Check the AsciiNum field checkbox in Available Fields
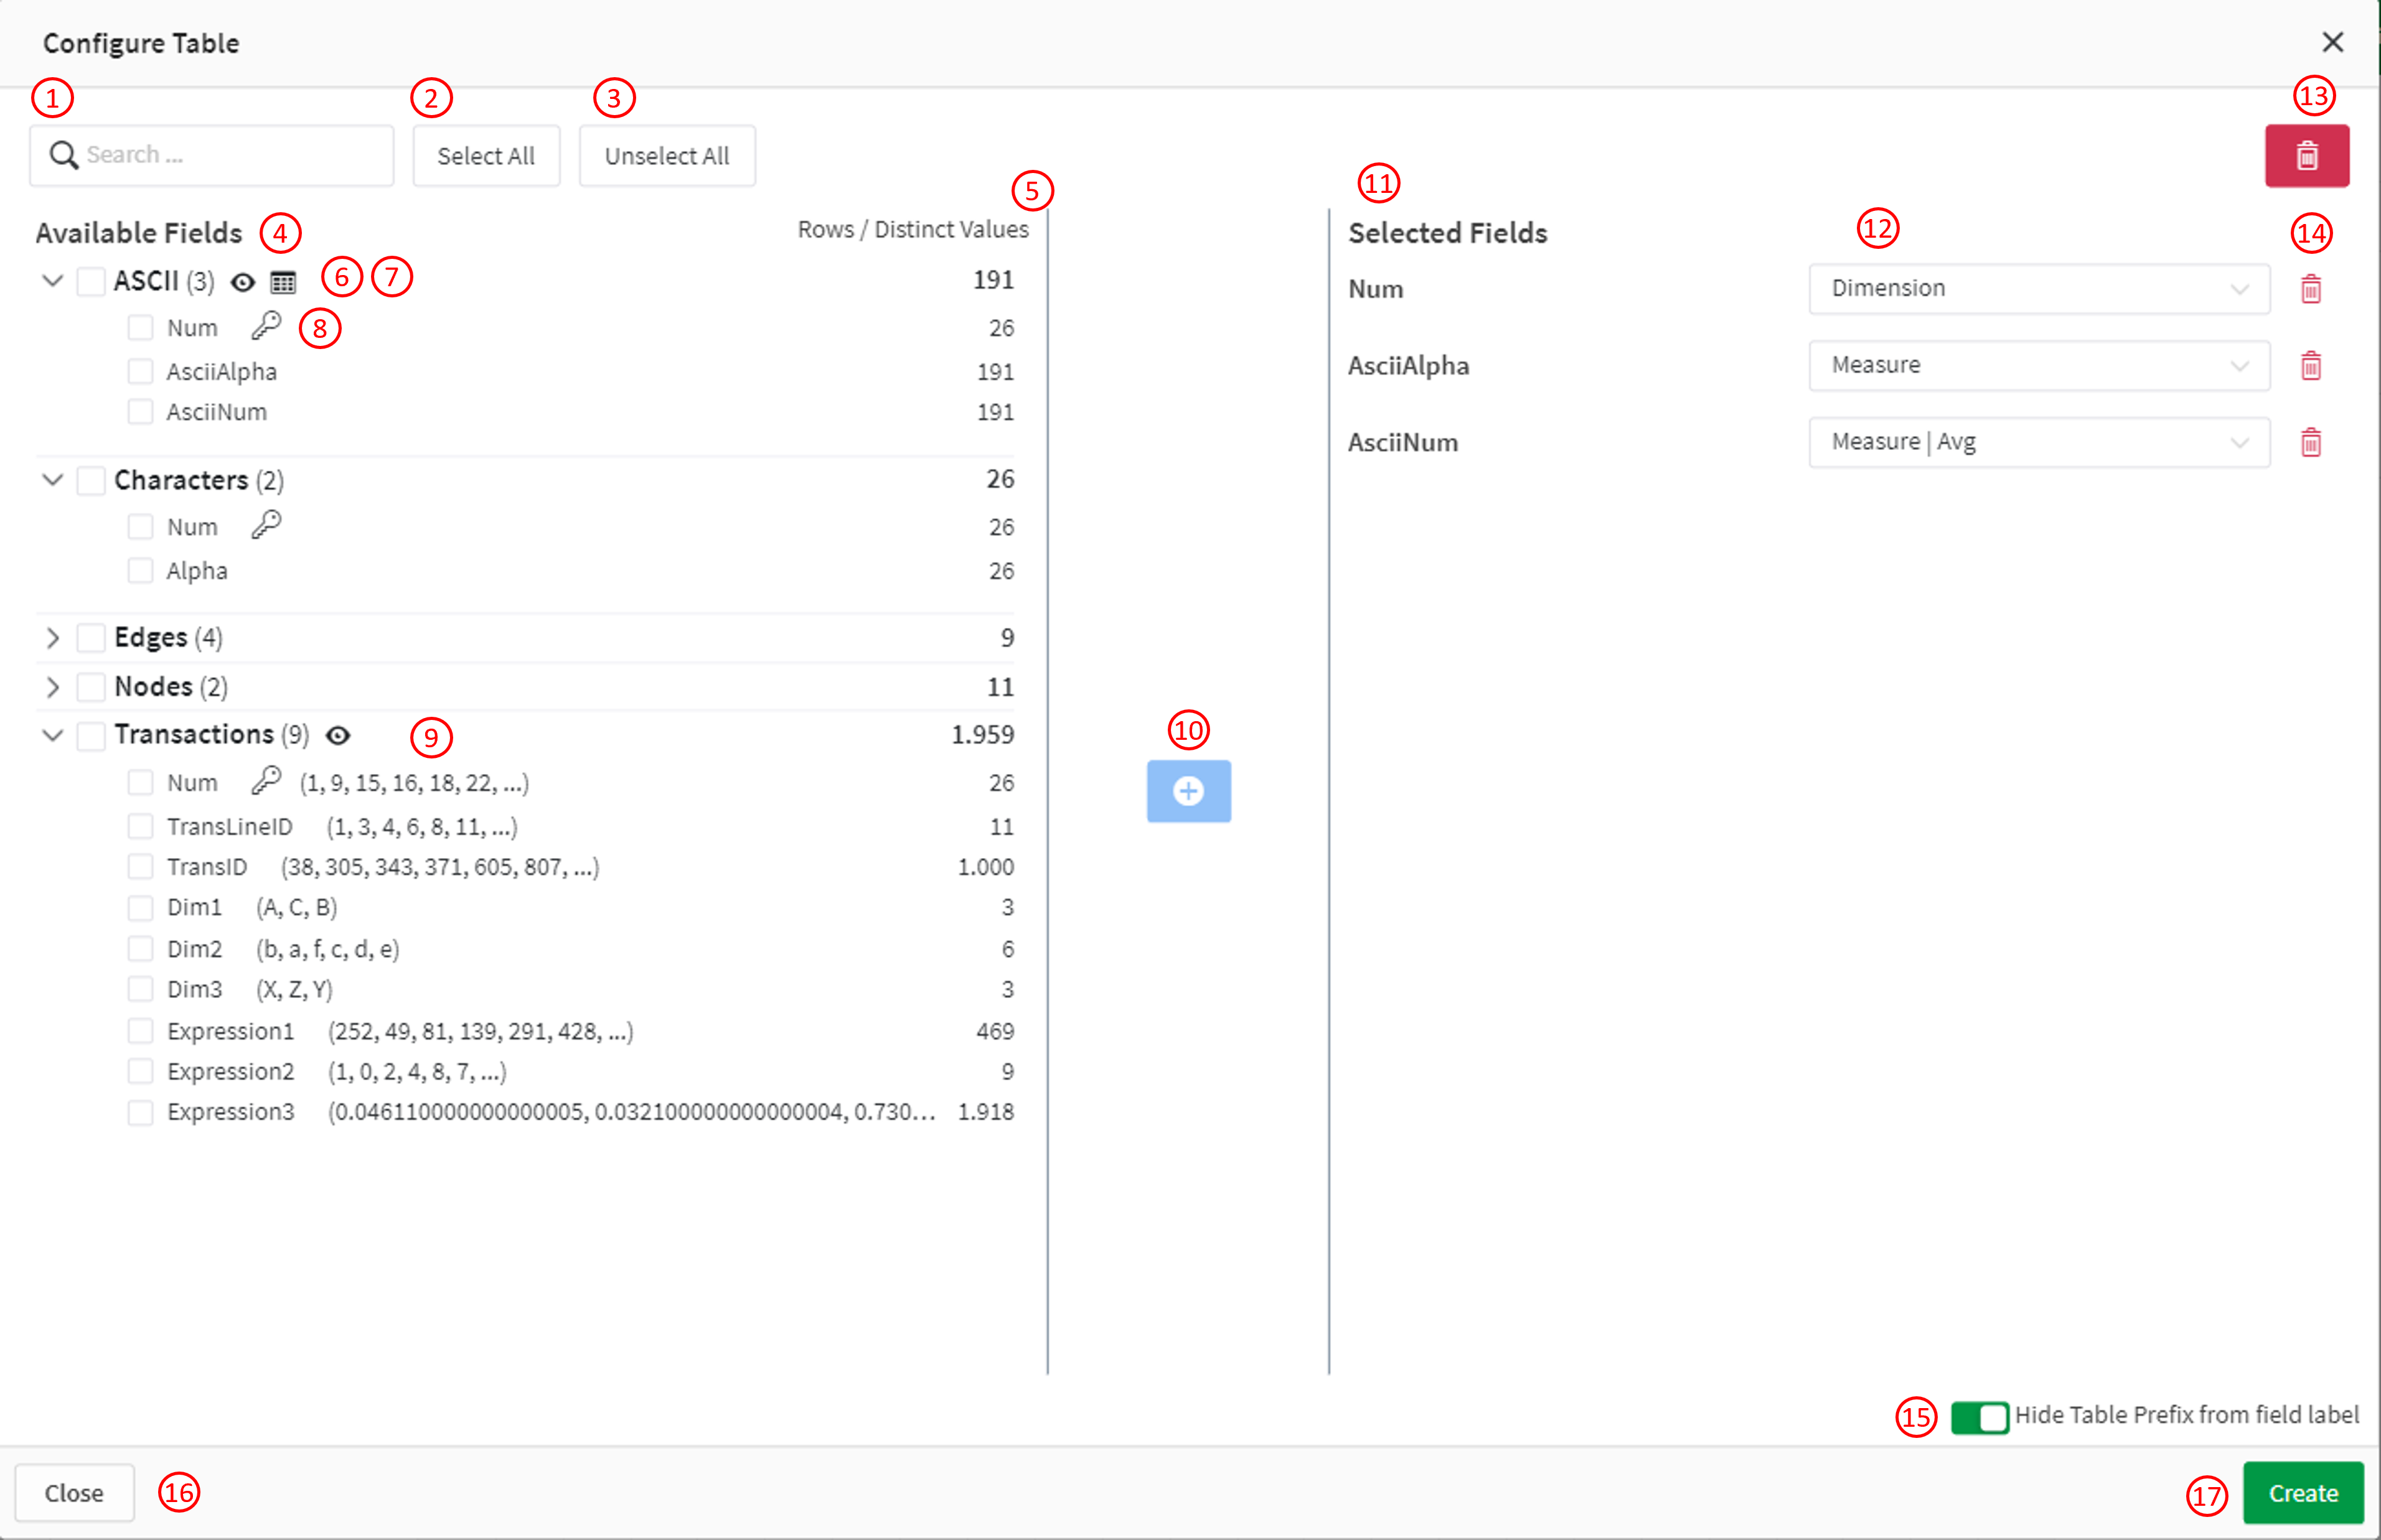 pyautogui.click(x=140, y=412)
